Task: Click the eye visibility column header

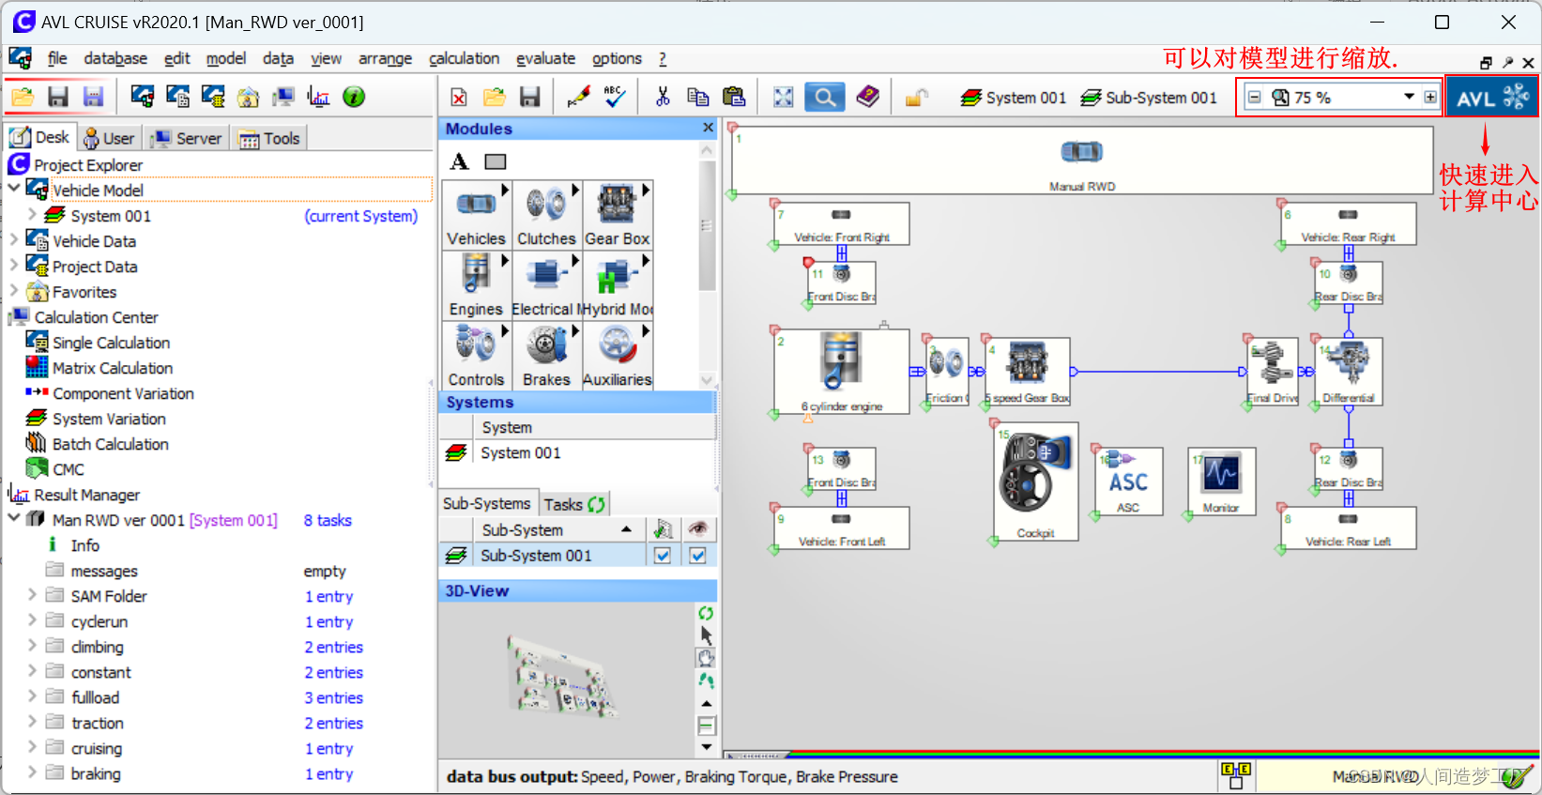Action: click(x=697, y=529)
